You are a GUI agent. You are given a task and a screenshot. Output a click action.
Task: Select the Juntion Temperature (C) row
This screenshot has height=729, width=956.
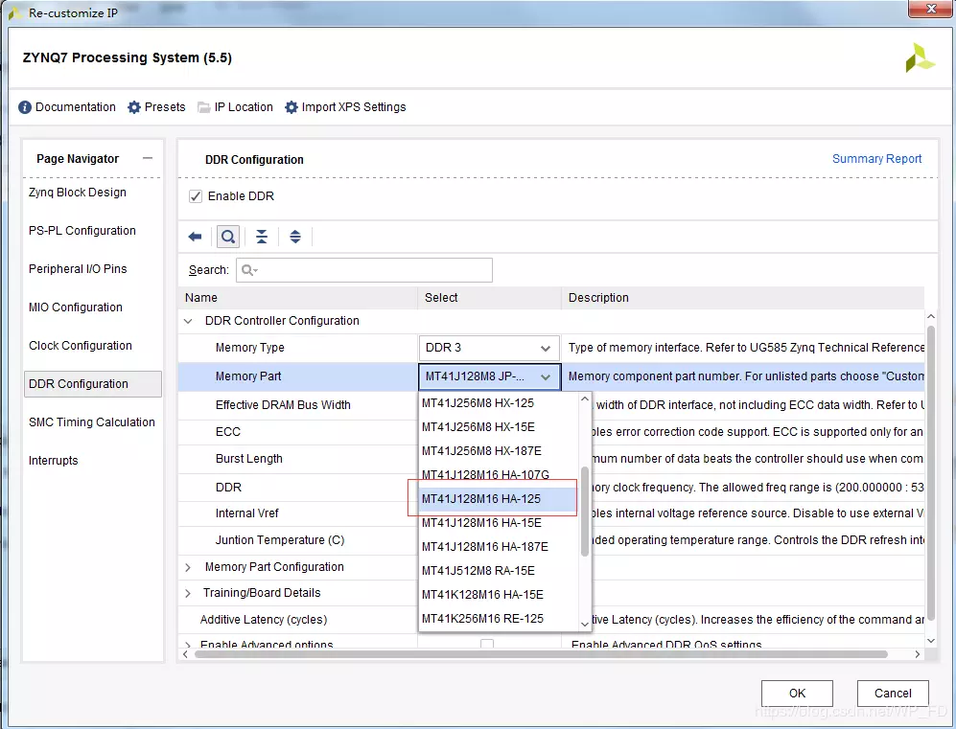point(298,540)
